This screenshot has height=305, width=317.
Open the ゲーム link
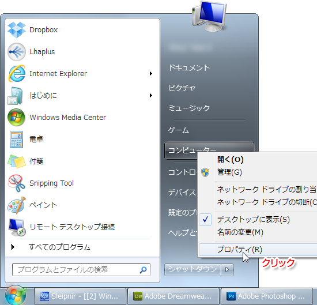(x=179, y=130)
